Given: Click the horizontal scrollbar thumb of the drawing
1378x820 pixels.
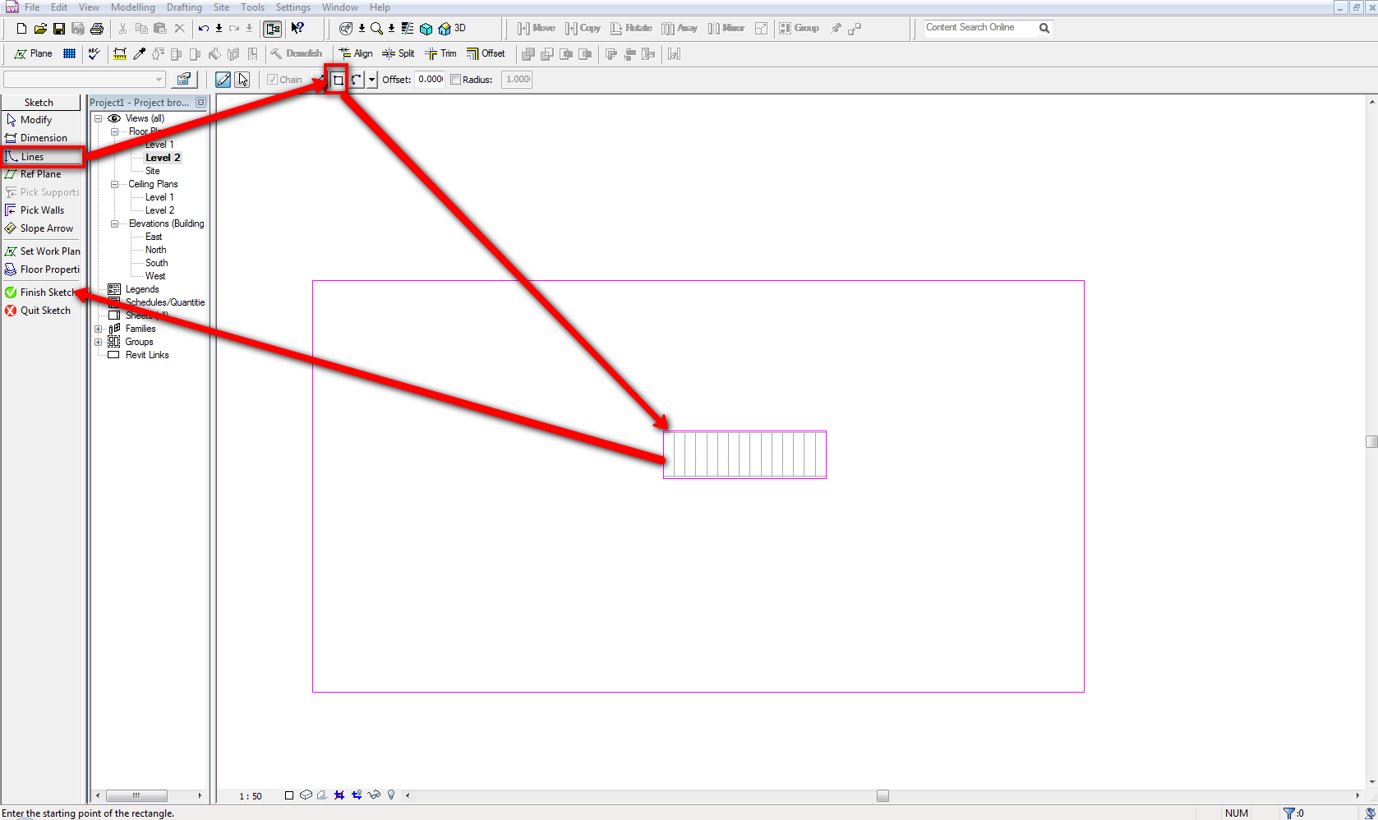Looking at the screenshot, I should (x=883, y=795).
